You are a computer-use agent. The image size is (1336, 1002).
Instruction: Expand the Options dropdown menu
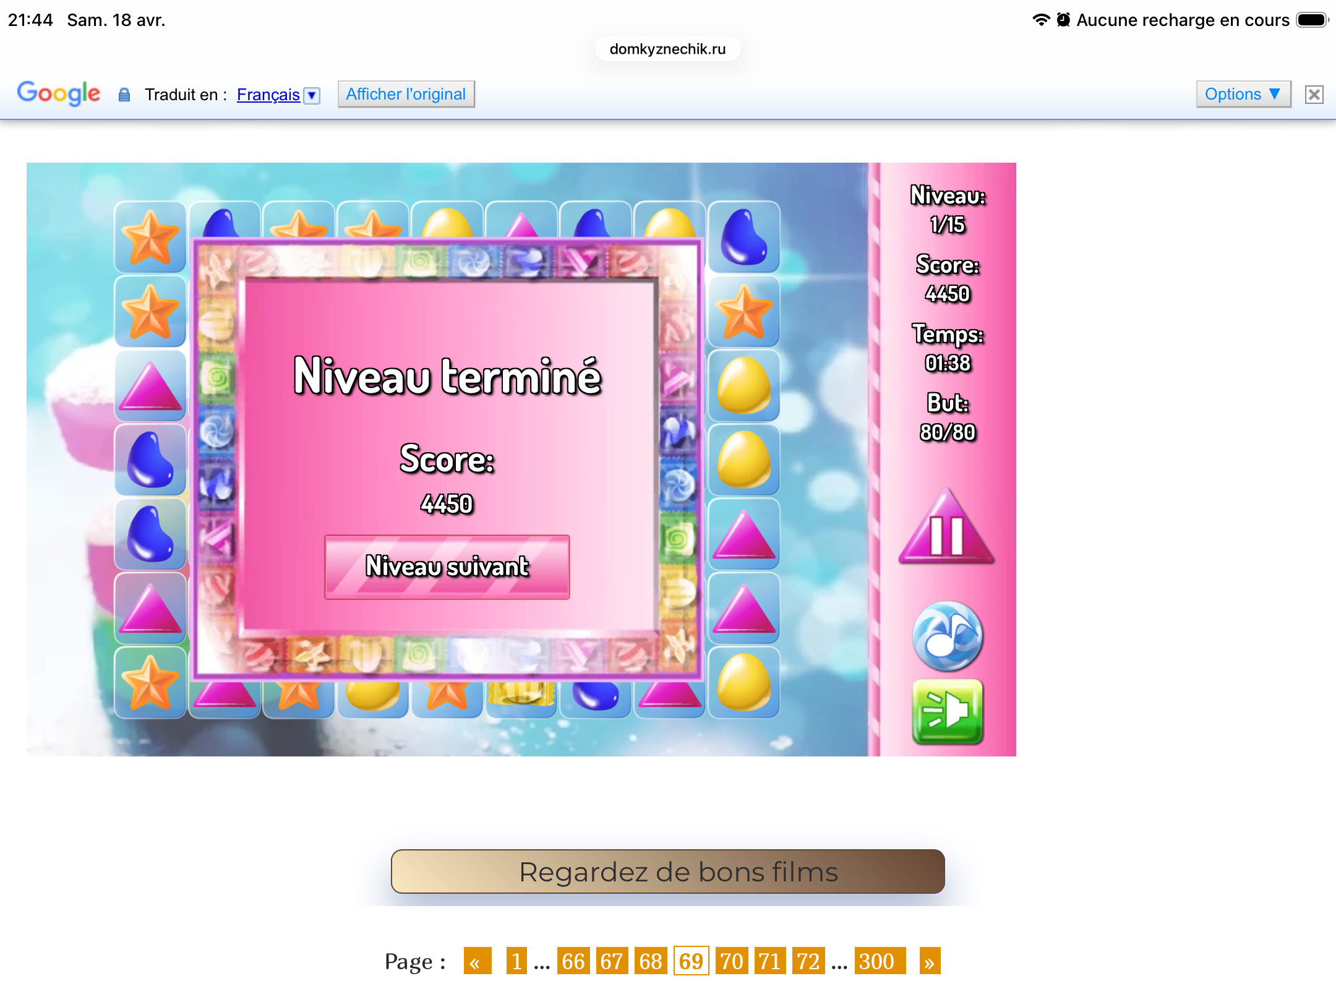1243,94
